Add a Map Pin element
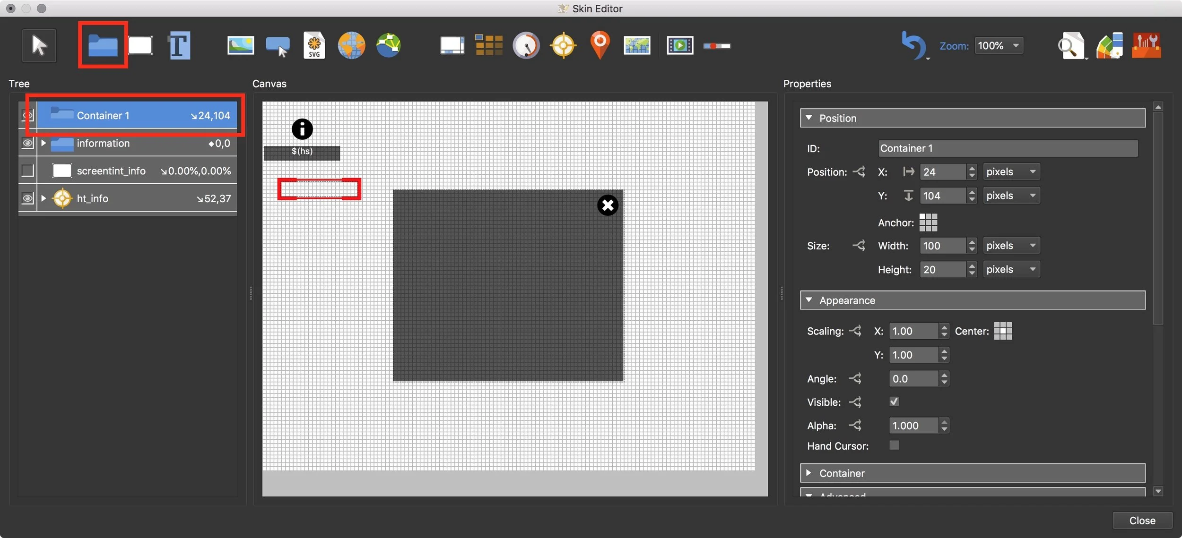The image size is (1182, 538). coord(600,45)
